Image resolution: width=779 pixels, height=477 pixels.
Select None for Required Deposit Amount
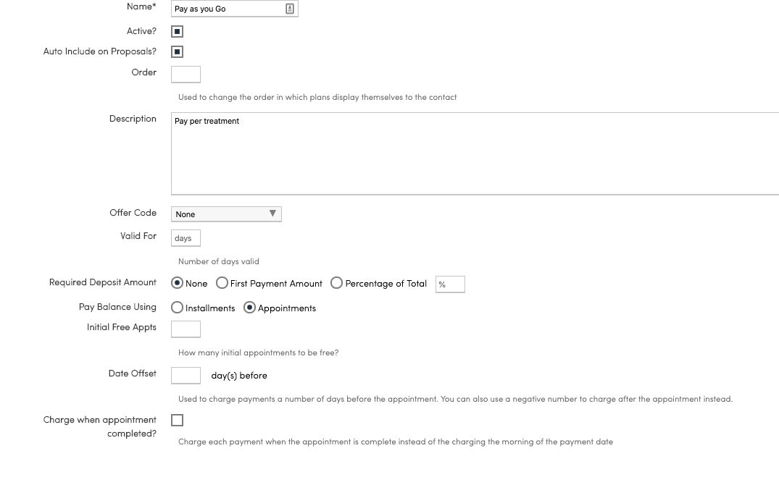pos(177,284)
